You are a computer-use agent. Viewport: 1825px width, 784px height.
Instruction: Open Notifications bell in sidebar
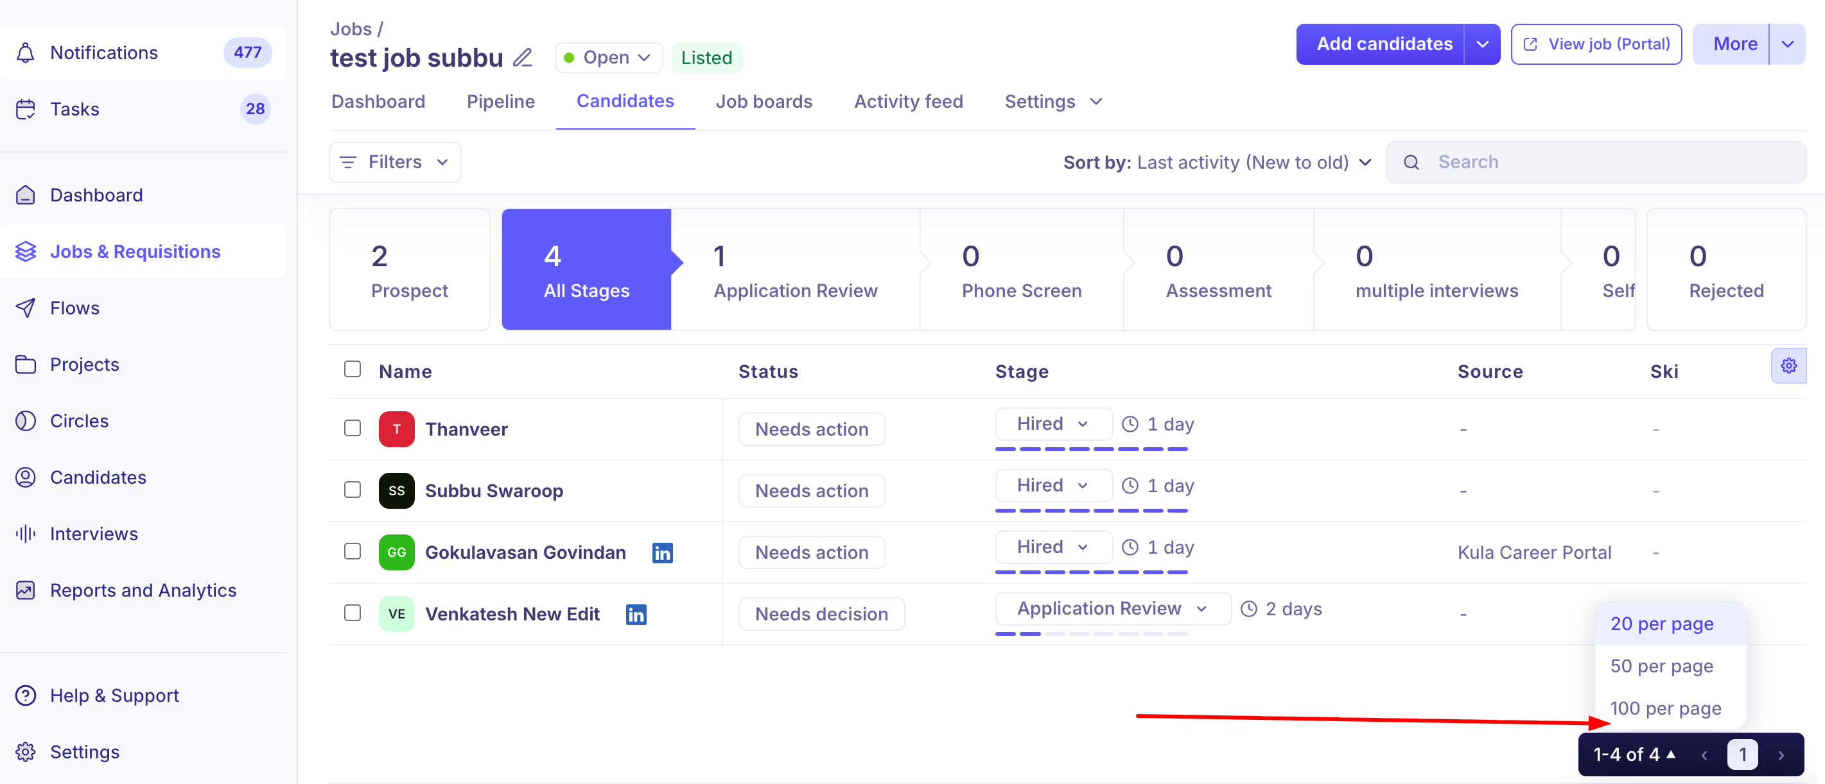pos(26,53)
